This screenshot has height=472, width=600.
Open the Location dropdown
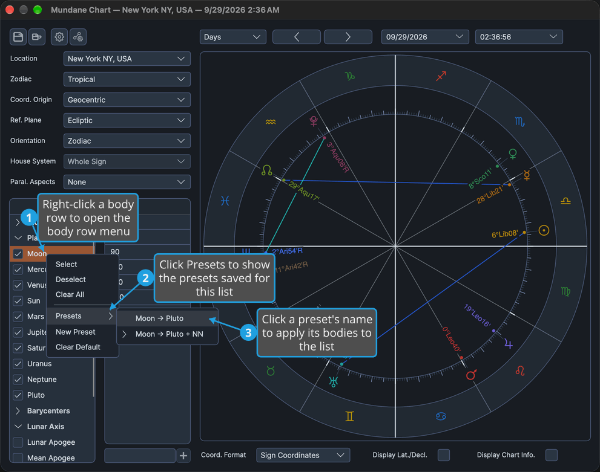(x=127, y=59)
